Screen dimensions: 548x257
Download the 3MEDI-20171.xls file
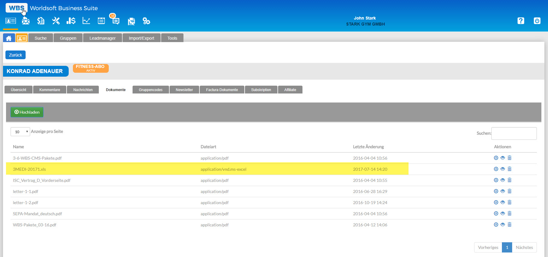pos(496,169)
